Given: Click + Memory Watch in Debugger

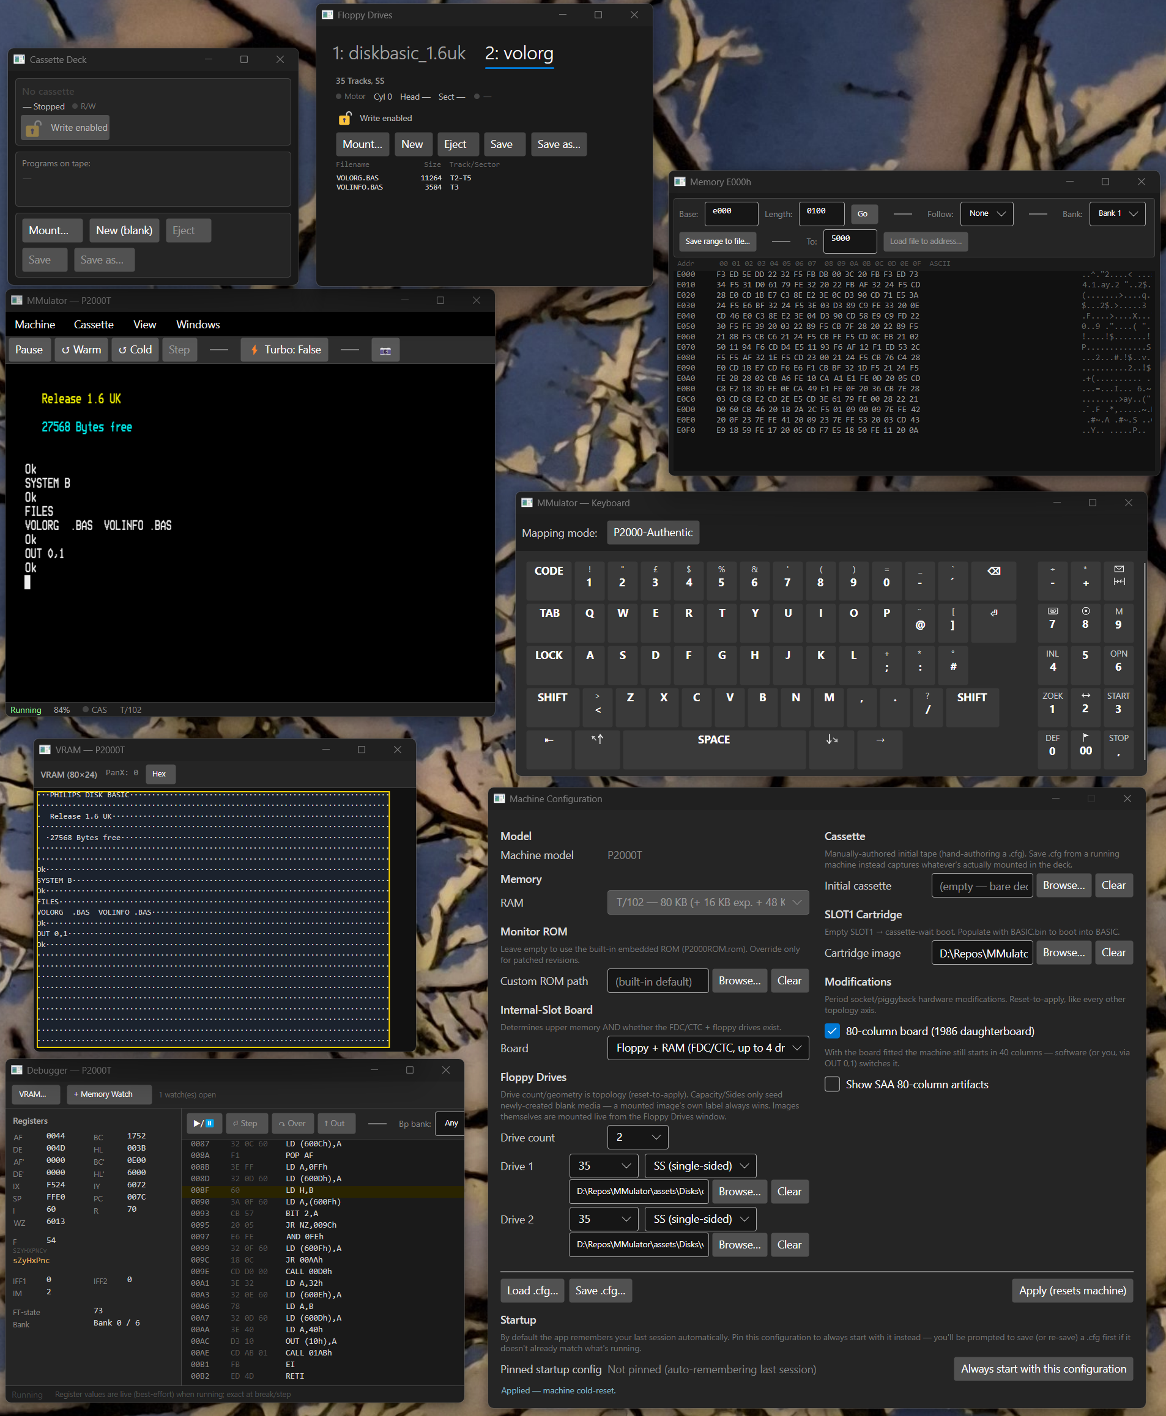Looking at the screenshot, I should click(110, 1094).
